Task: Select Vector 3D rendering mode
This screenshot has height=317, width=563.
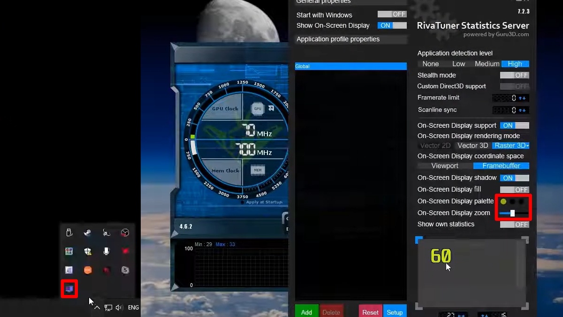Action: (472, 146)
